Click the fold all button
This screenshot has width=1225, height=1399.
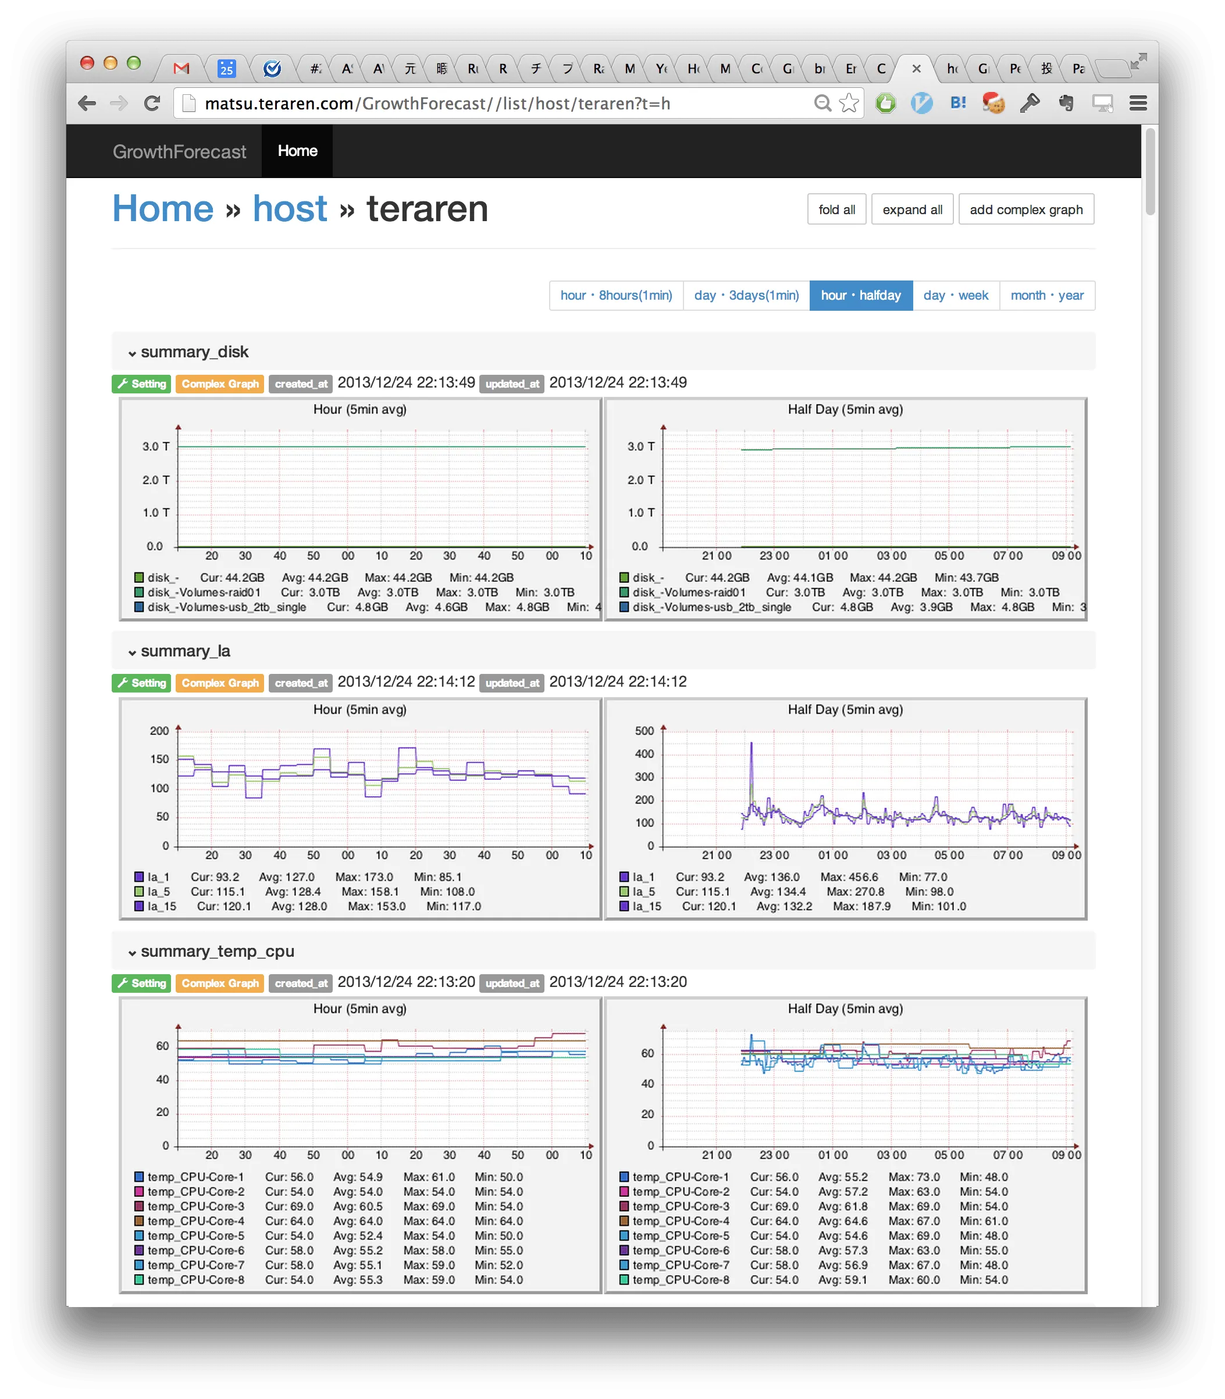pyautogui.click(x=836, y=210)
